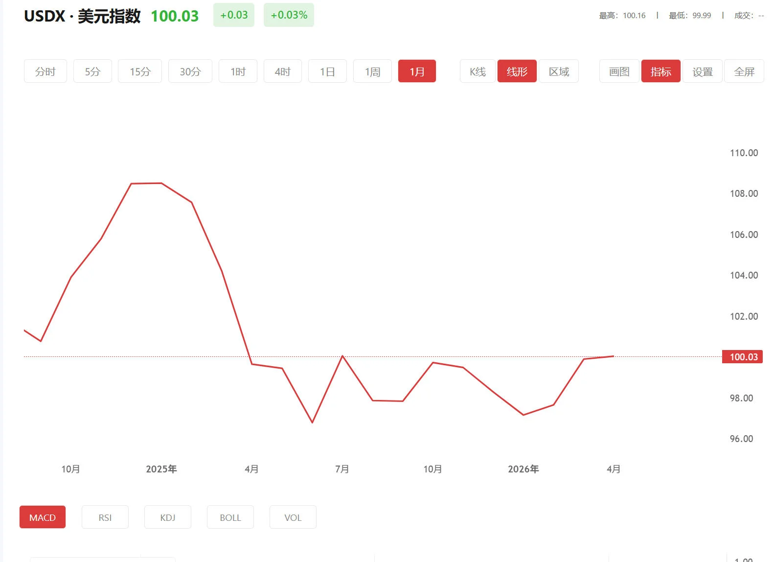774x562 pixels.
Task: Open the 画图 drawing tools
Action: (619, 71)
